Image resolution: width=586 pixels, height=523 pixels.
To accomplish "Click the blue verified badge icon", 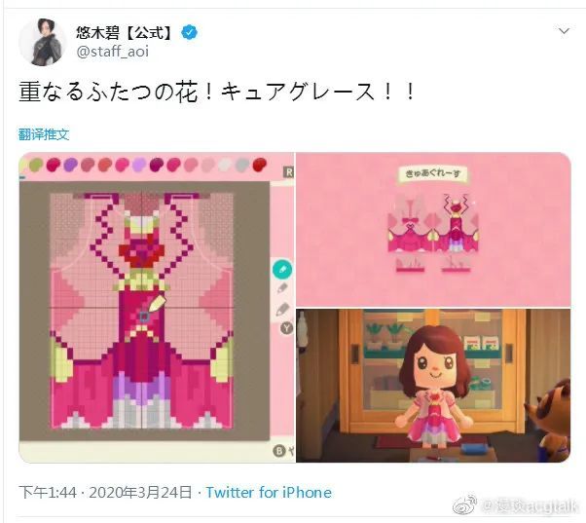I will 190,33.
